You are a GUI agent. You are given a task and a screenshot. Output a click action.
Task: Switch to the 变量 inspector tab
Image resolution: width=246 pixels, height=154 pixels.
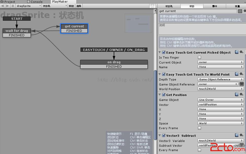[236, 6]
